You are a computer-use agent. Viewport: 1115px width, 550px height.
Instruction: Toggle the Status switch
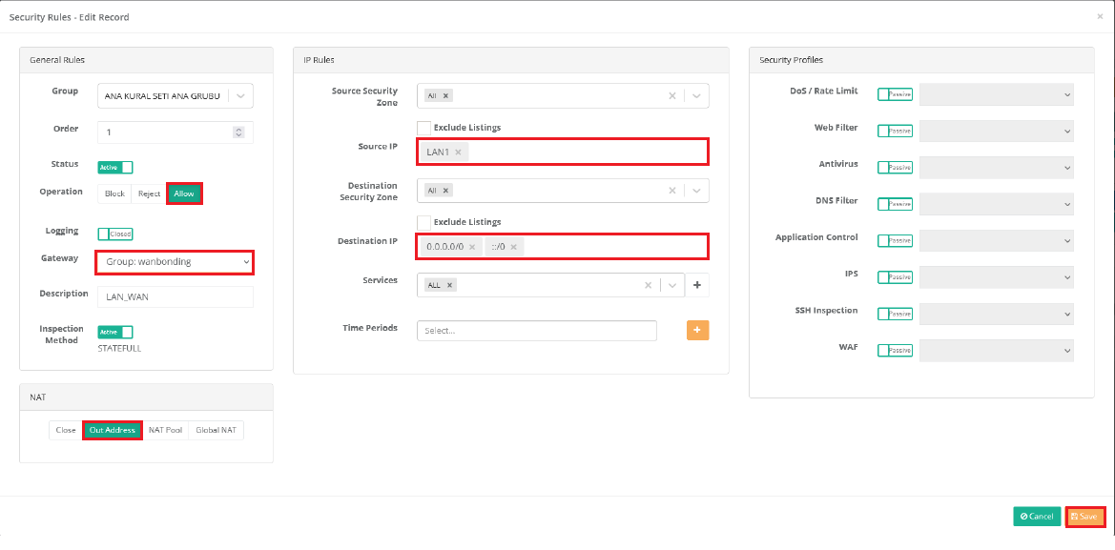coord(114,168)
